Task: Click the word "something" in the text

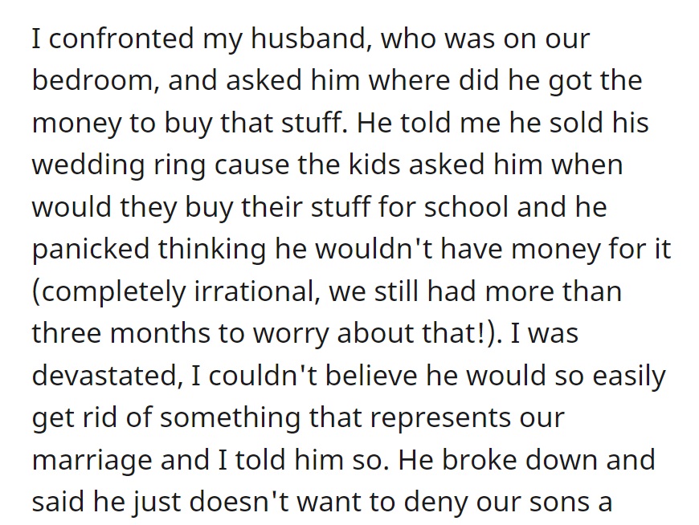Action: [230, 418]
